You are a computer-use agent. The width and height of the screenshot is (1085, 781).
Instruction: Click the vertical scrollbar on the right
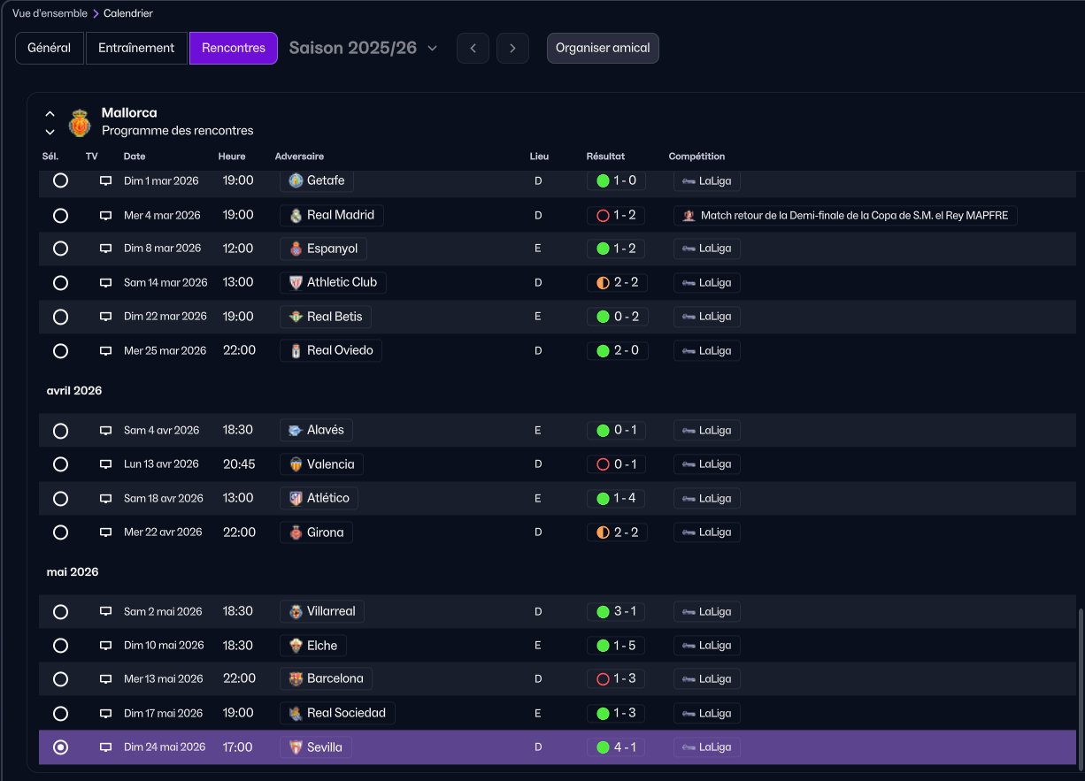point(1079,685)
